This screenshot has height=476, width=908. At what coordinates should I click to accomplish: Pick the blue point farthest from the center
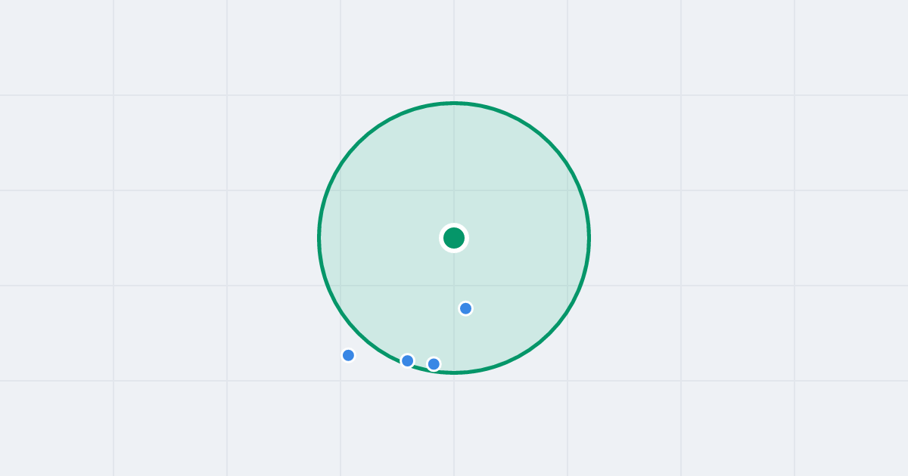click(348, 355)
